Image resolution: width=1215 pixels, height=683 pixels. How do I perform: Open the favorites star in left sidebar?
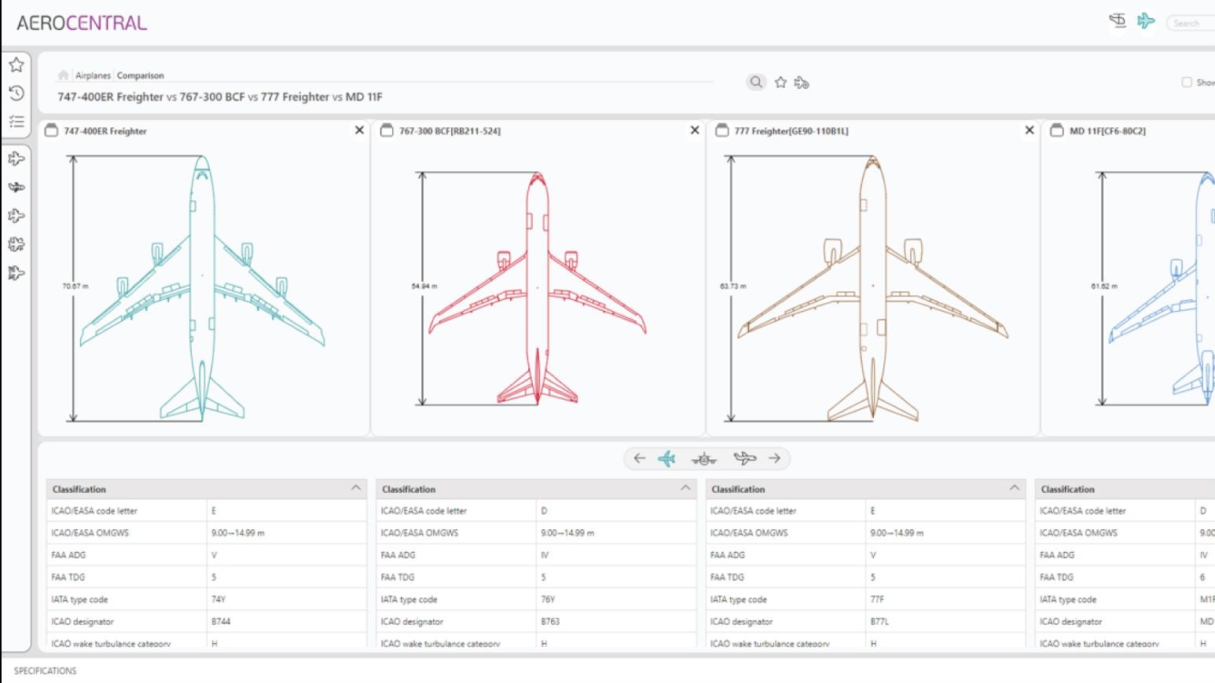click(17, 65)
